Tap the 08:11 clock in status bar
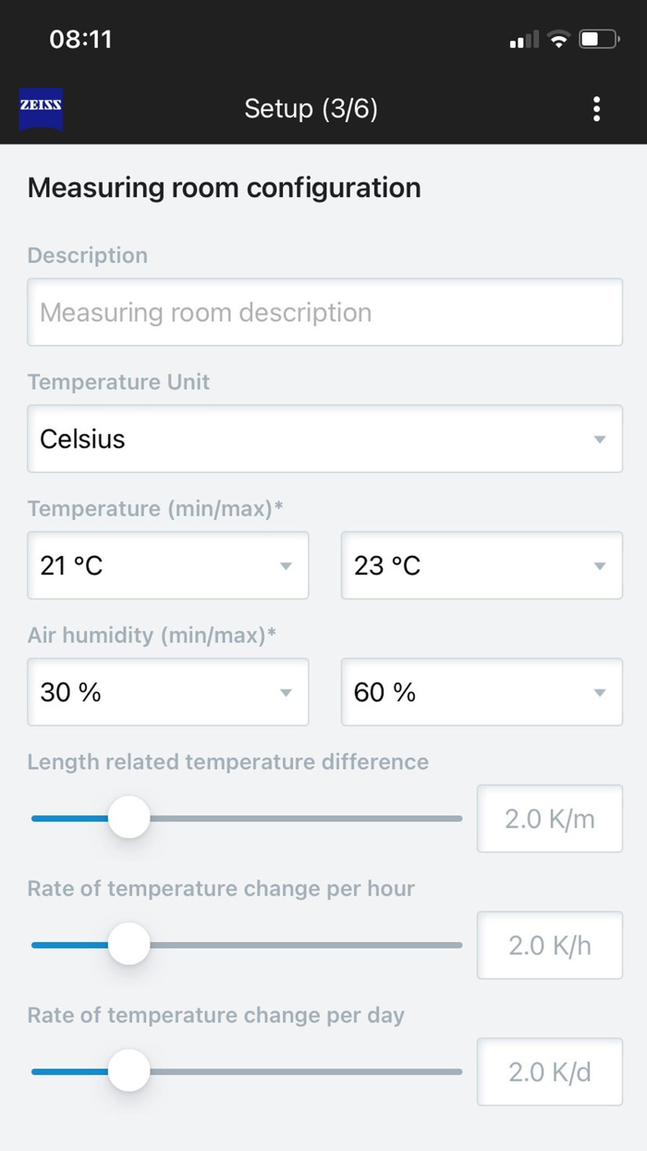This screenshot has height=1151, width=647. click(x=79, y=39)
